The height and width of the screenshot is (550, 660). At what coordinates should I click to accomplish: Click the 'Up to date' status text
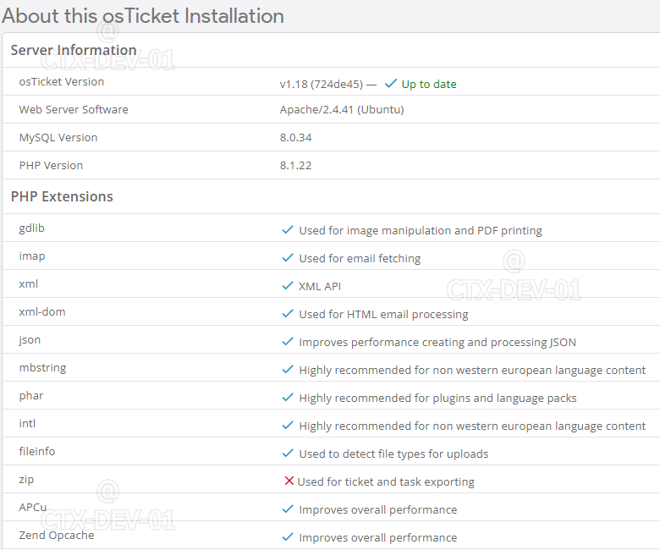[429, 84]
